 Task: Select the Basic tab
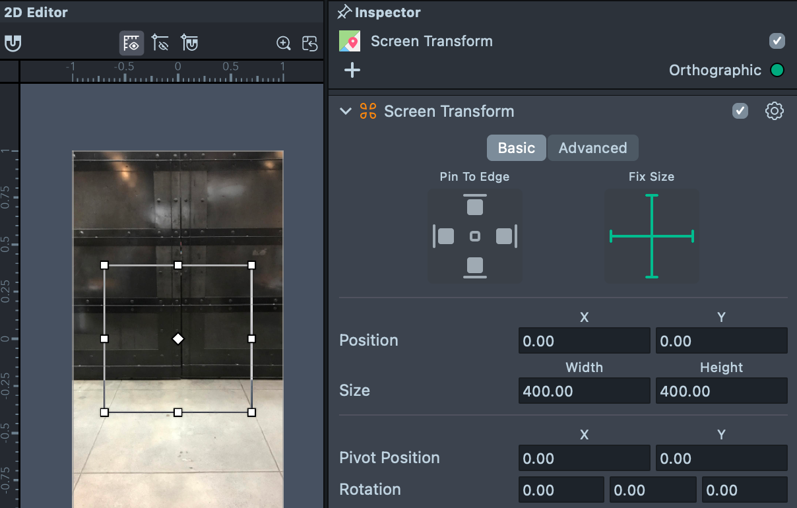coord(516,148)
